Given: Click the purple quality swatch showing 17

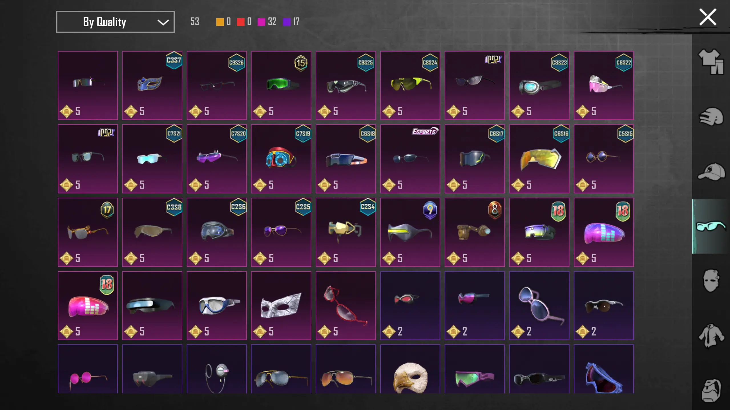Looking at the screenshot, I should pyautogui.click(x=287, y=22).
